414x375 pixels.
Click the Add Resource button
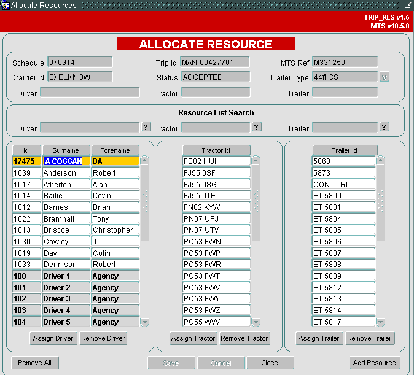(x=375, y=363)
